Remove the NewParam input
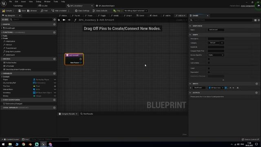Viewport: 261px width, 147px height. pyautogui.click(x=238, y=88)
